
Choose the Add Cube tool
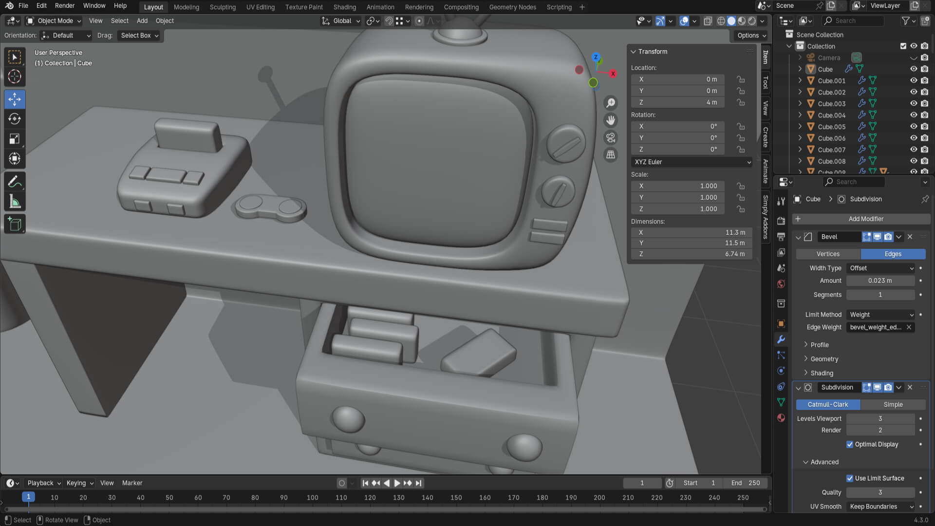(x=15, y=224)
